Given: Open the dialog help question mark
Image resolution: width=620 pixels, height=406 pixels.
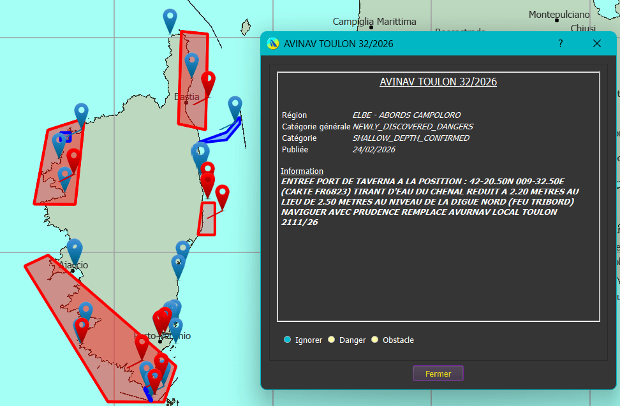Looking at the screenshot, I should [x=560, y=43].
